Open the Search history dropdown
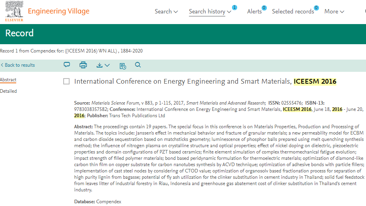The width and height of the screenshot is (366, 206). [210, 11]
